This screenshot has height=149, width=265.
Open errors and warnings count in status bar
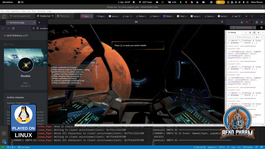point(11,147)
